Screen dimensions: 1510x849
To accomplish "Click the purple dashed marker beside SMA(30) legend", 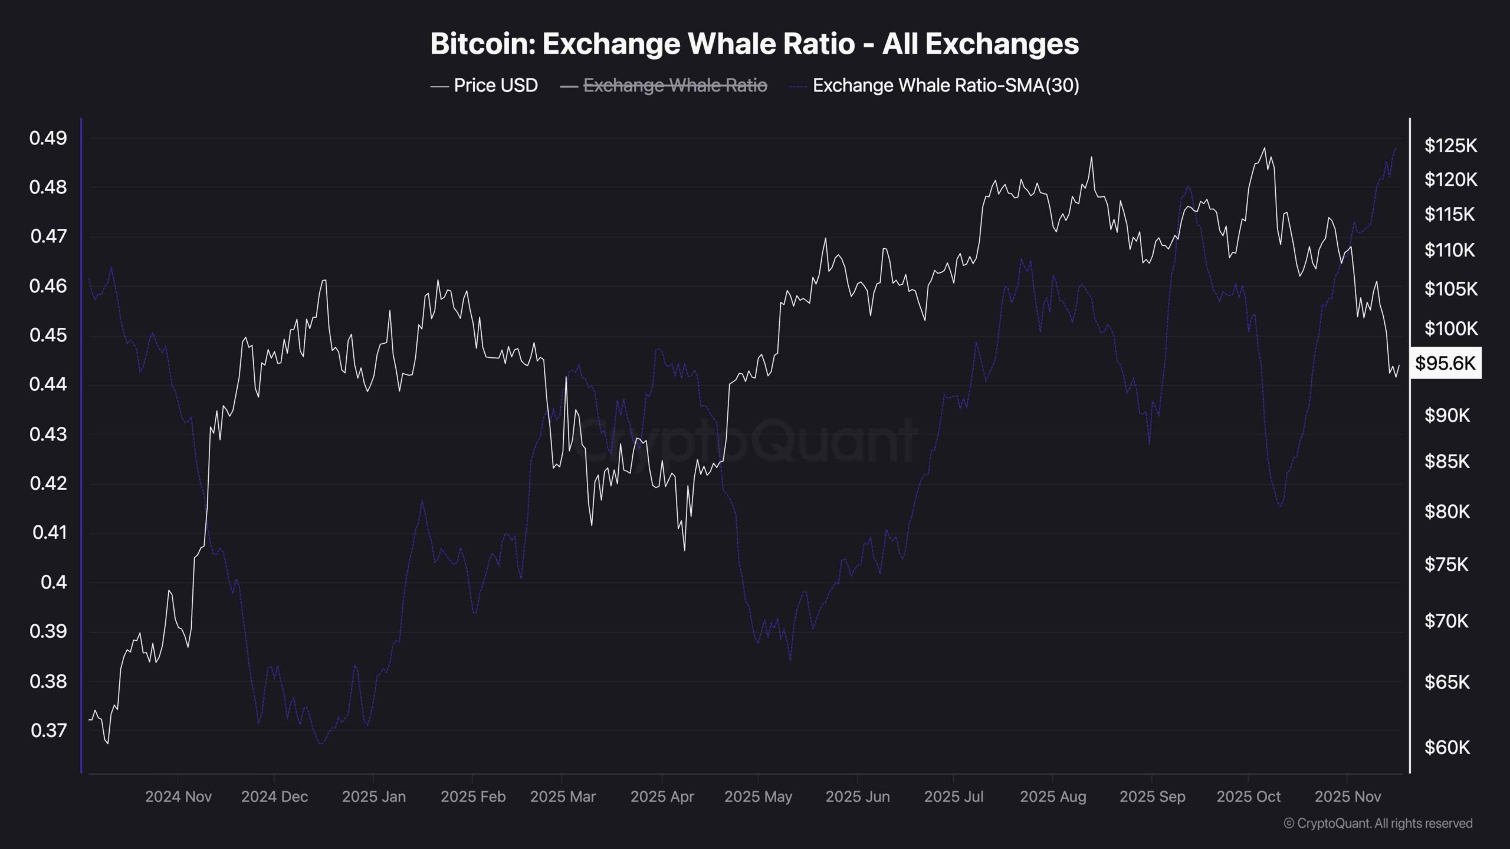I will (797, 87).
